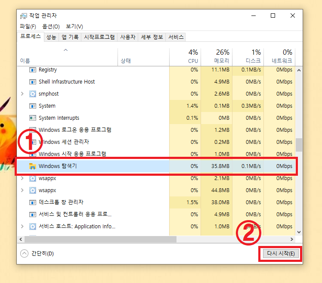Image resolution: width=322 pixels, height=283 pixels.
Task: Open the 보기(V) menu
Action: 74,27
